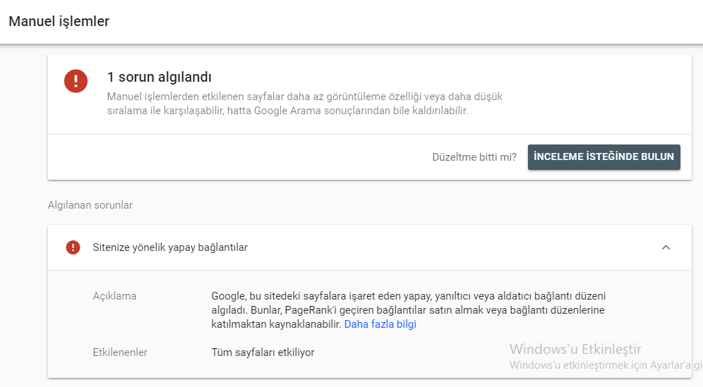Click the Açıklama field label

coord(114,296)
